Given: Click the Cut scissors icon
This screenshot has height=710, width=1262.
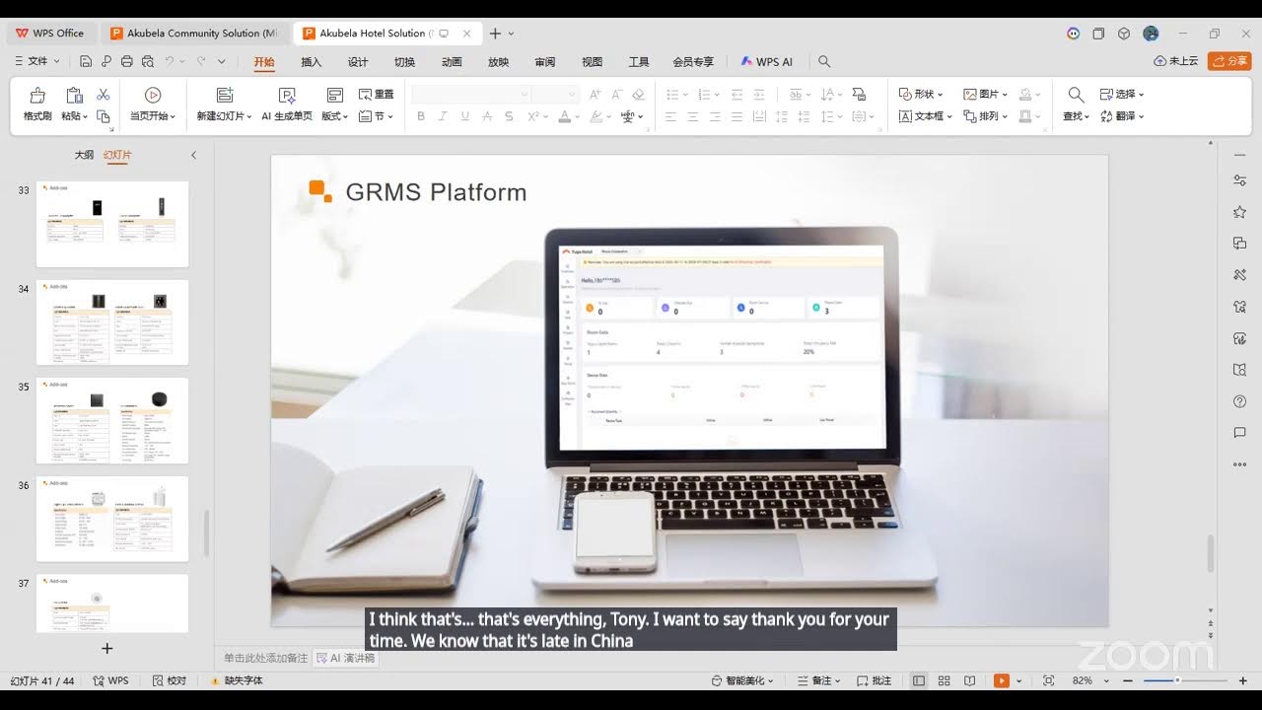Looking at the screenshot, I should tap(103, 95).
